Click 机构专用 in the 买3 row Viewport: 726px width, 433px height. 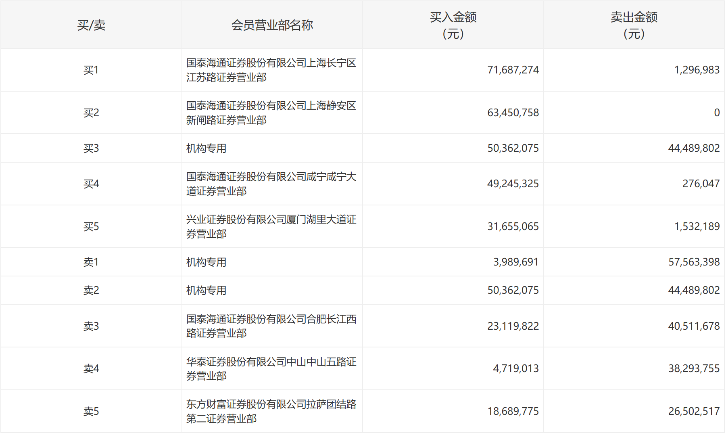point(206,148)
